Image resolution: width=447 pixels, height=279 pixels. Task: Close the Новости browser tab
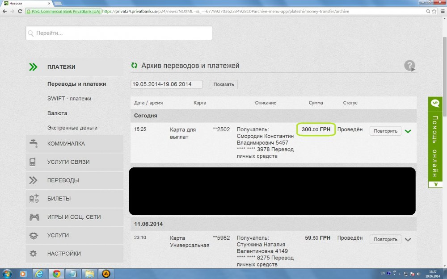(x=49, y=4)
